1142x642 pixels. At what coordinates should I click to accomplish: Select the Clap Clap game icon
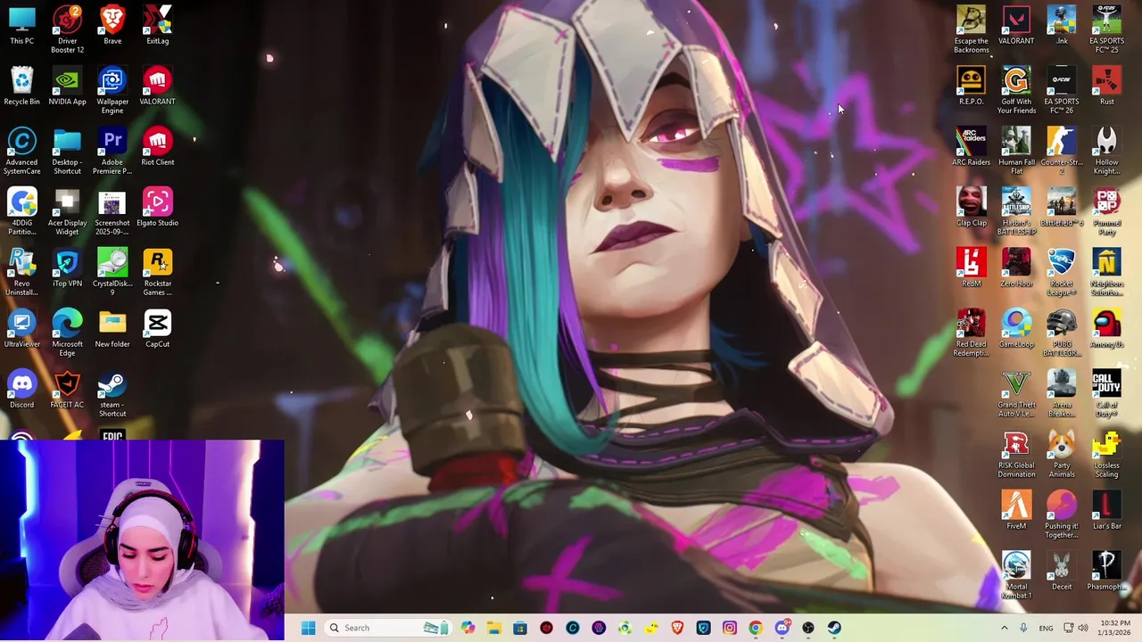(972, 207)
